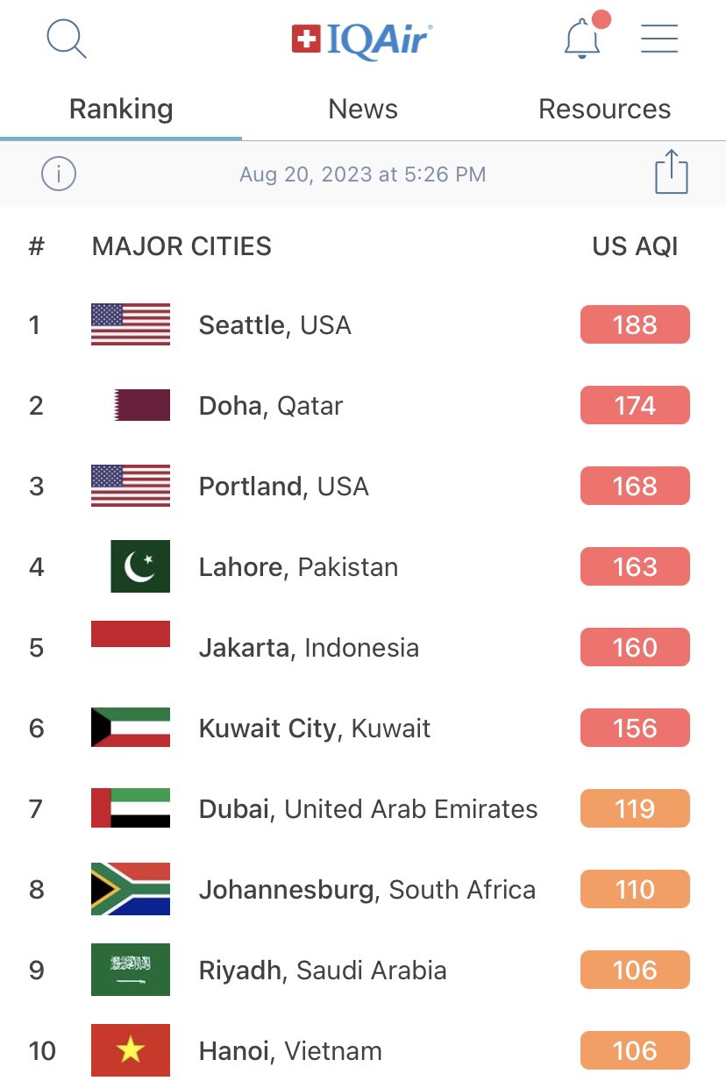Select Hanoi, Vietnam row
Image resolution: width=726 pixels, height=1088 pixels.
click(290, 1050)
